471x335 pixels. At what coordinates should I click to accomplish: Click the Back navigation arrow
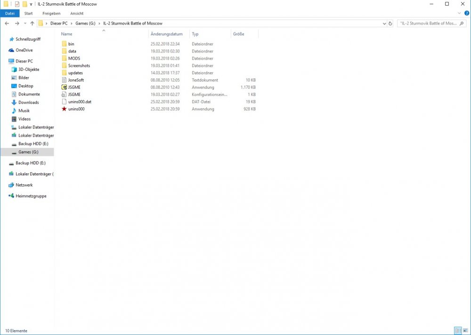click(x=7, y=23)
